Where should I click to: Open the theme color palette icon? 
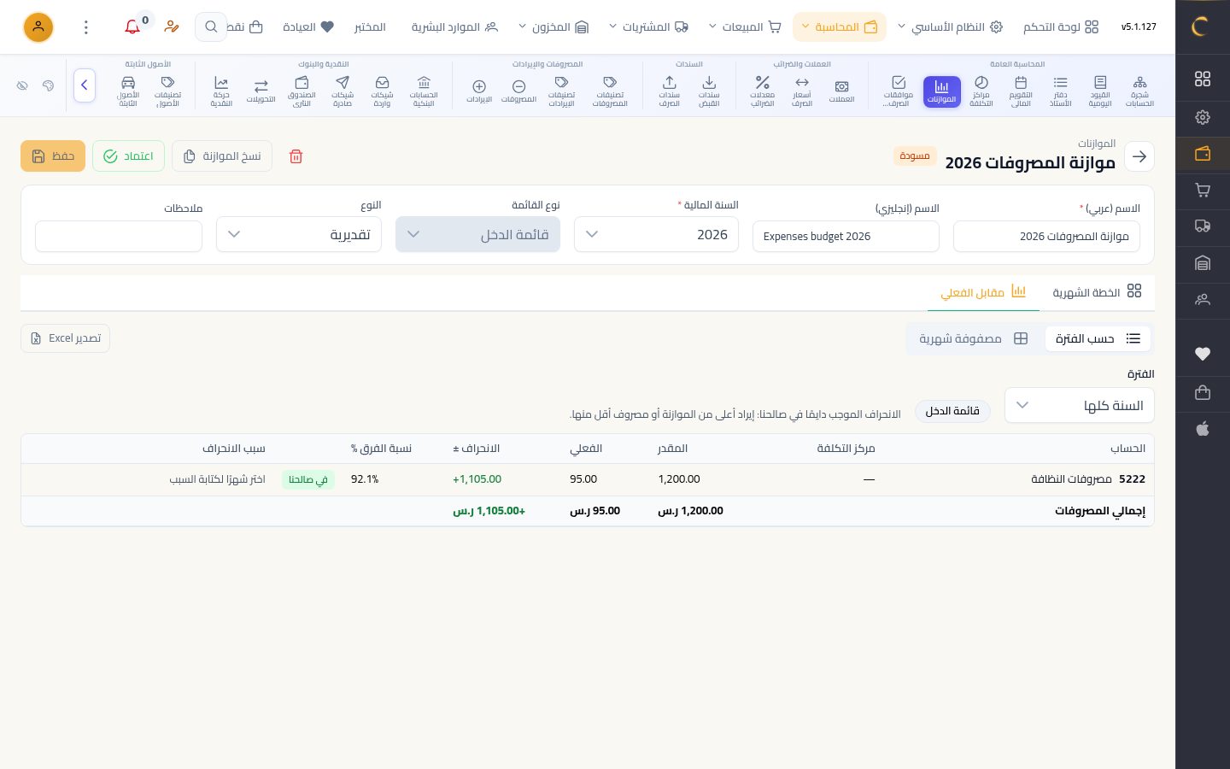pyautogui.click(x=49, y=85)
